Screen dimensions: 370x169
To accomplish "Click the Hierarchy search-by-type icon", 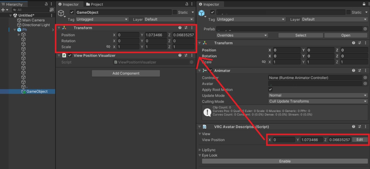I will pos(52,10).
